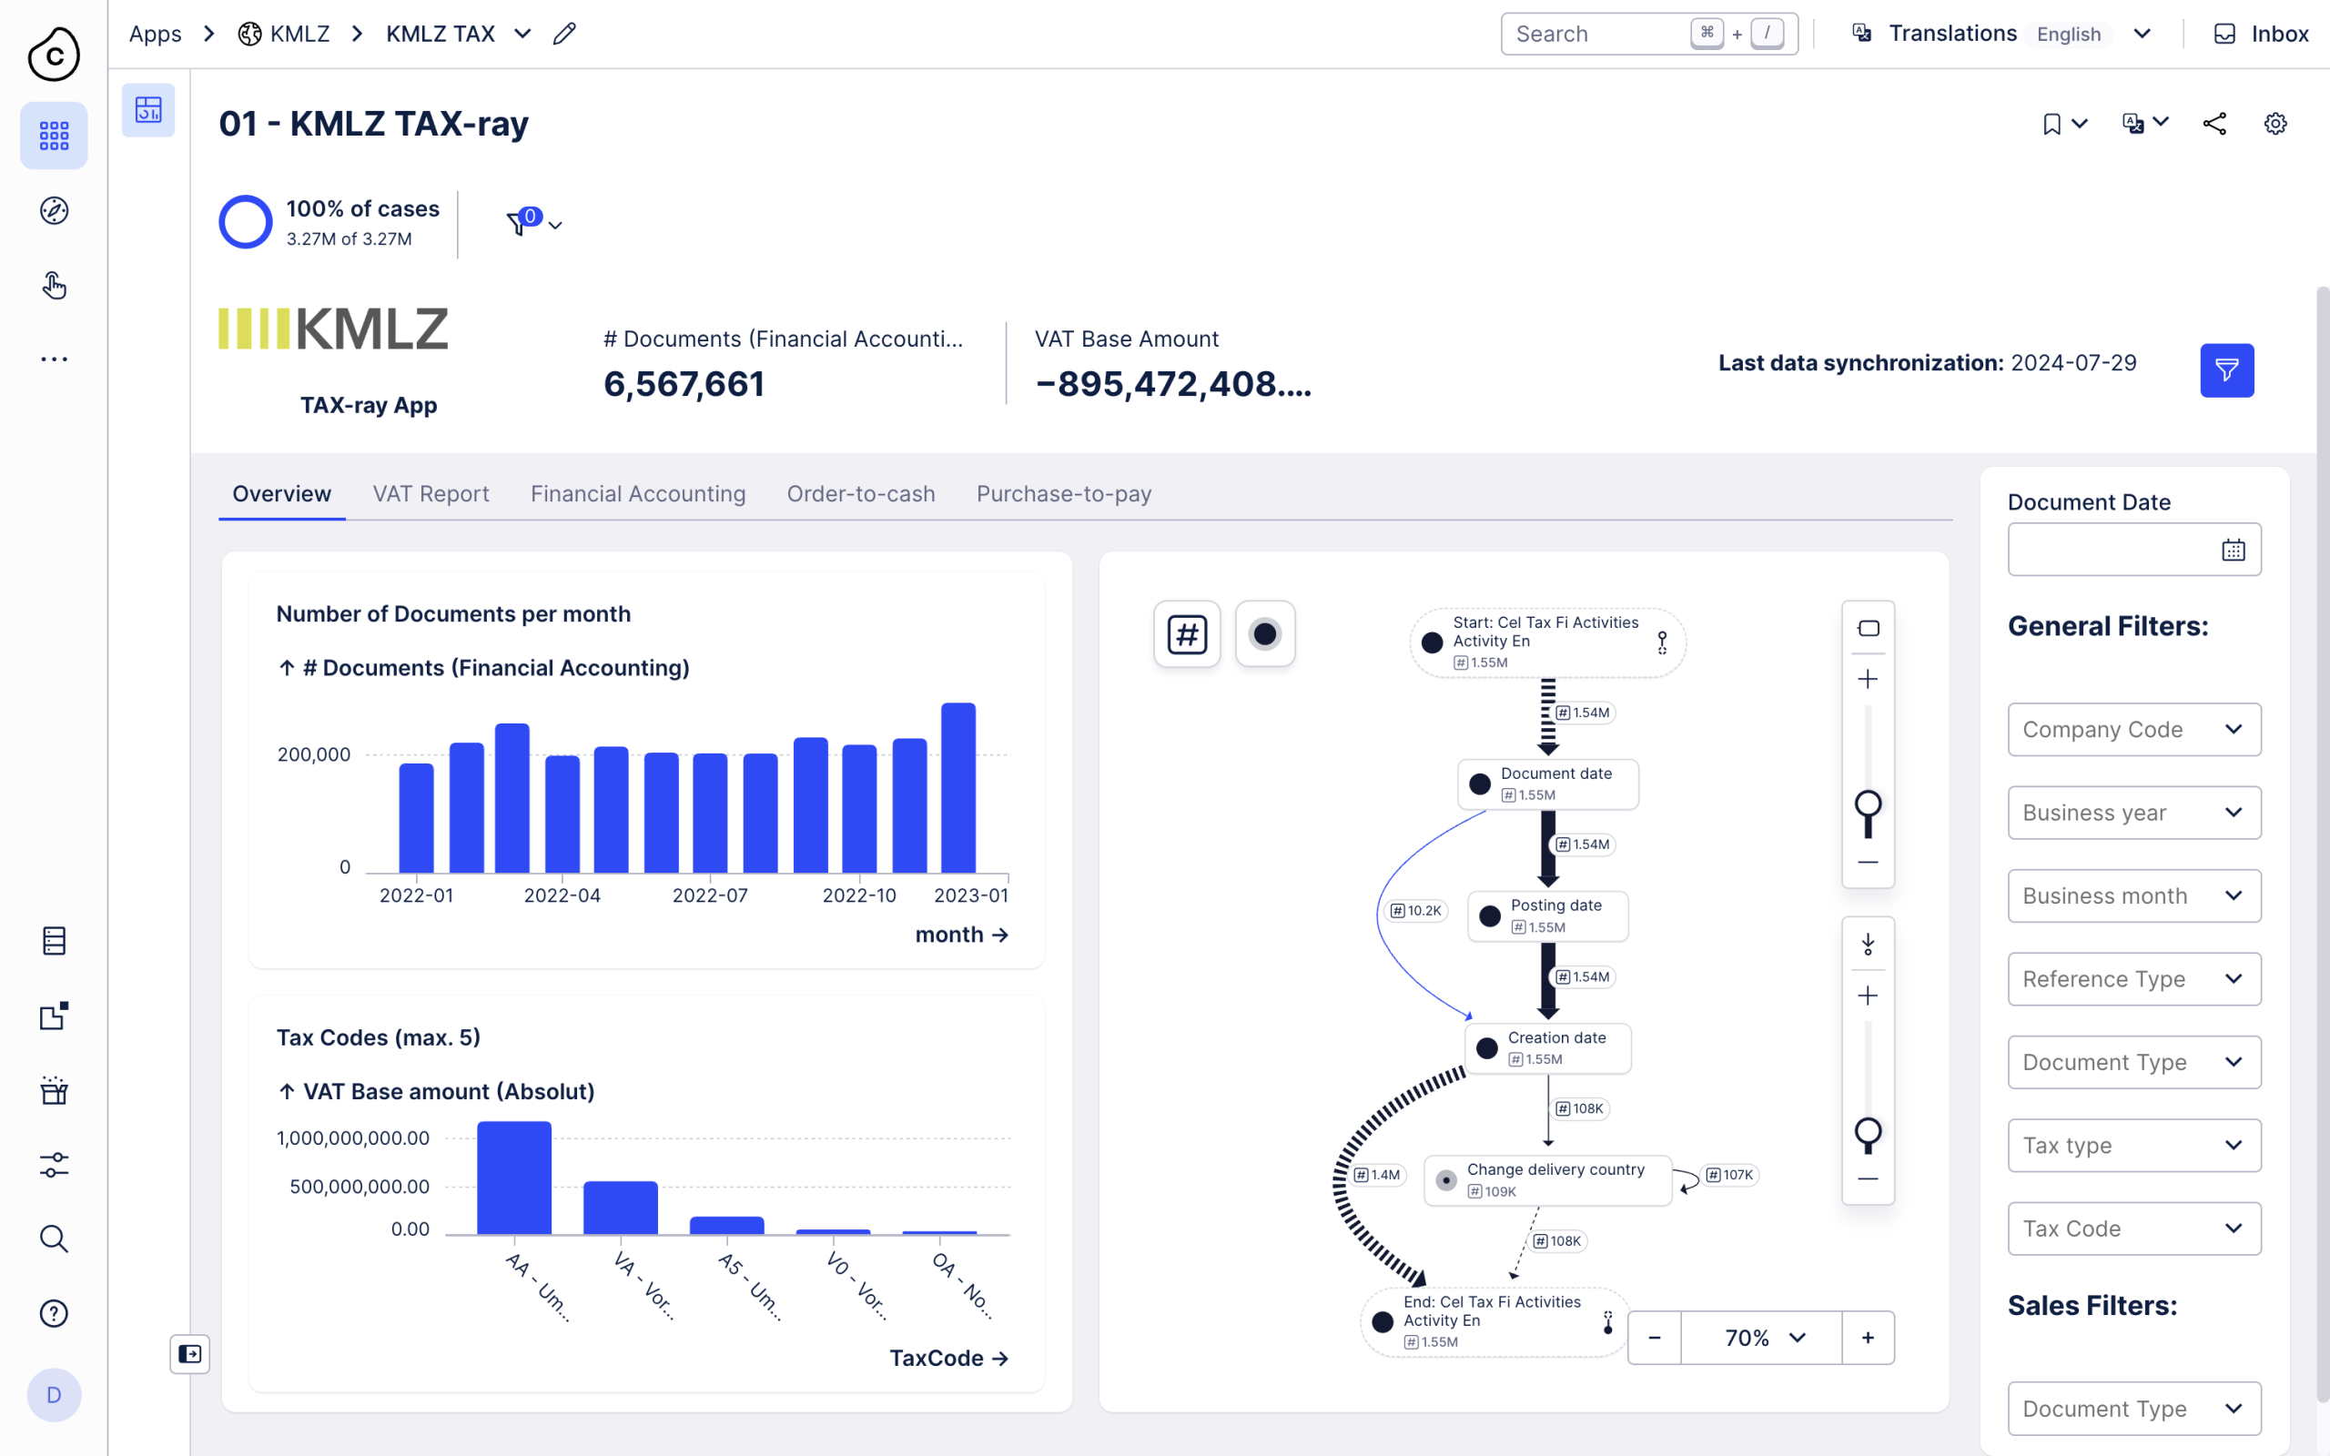Toggle the black dot activity view button
2330x1456 pixels.
coord(1265,633)
